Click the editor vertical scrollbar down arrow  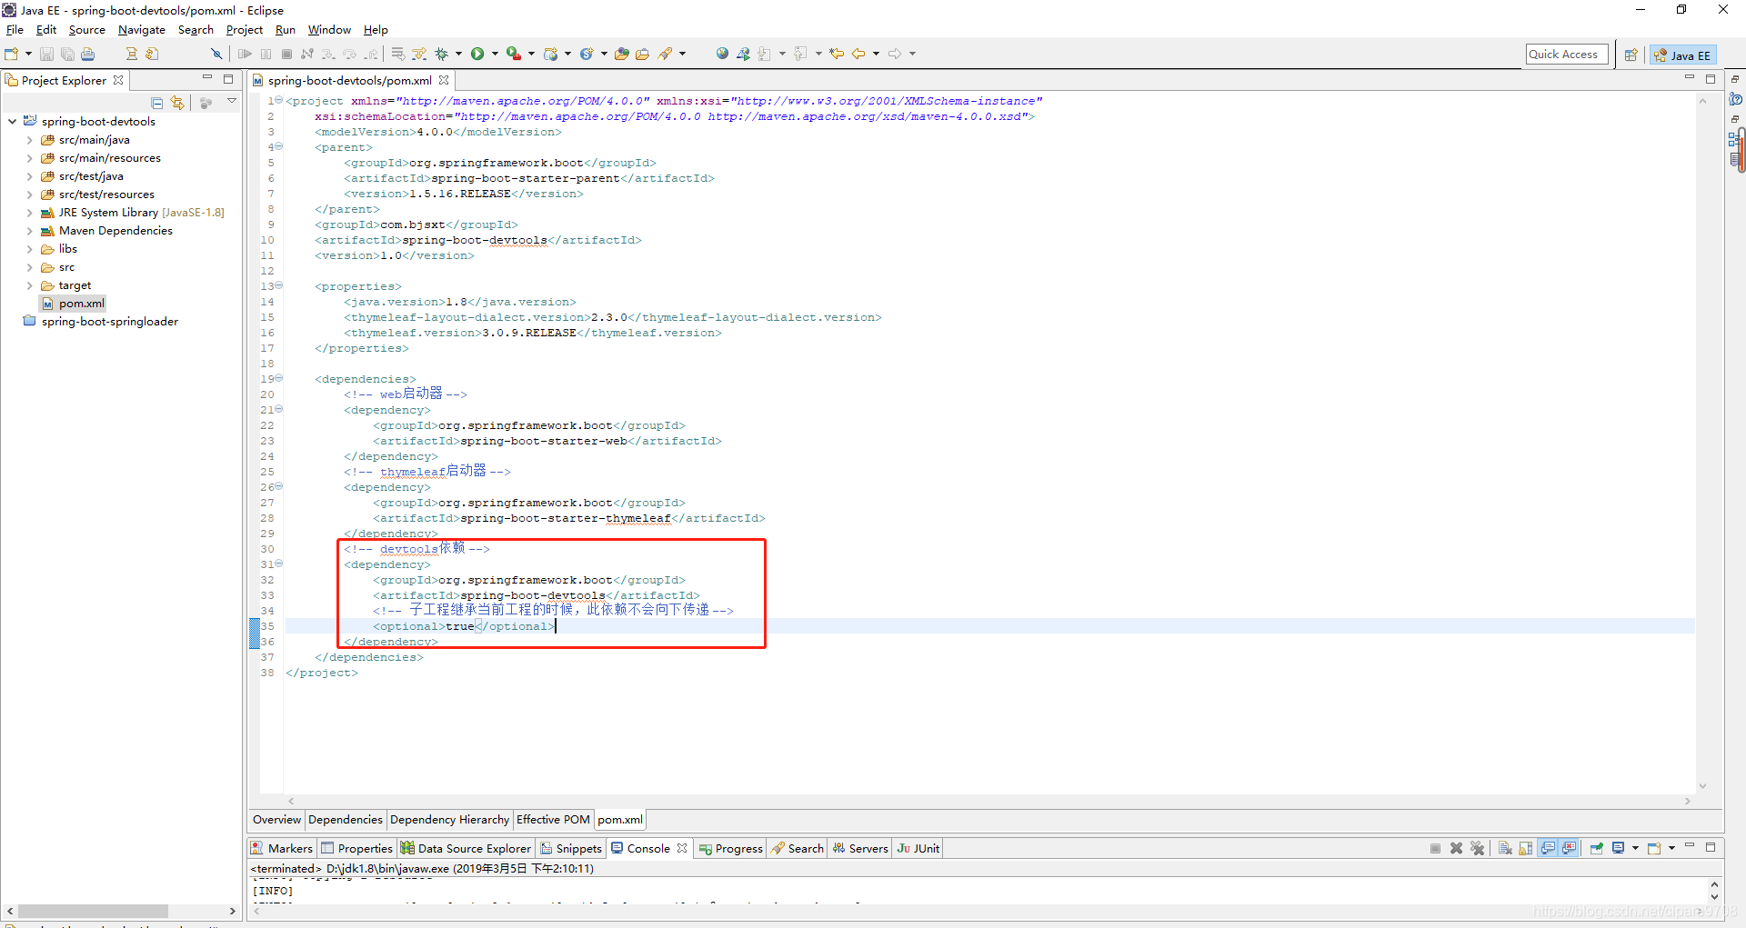[1702, 786]
